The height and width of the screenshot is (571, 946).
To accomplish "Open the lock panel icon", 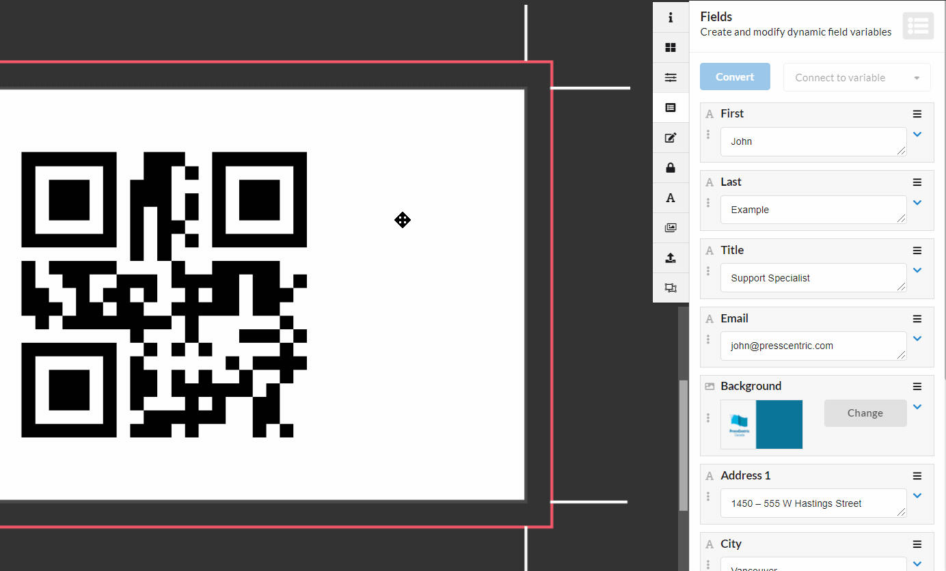I will [x=671, y=167].
